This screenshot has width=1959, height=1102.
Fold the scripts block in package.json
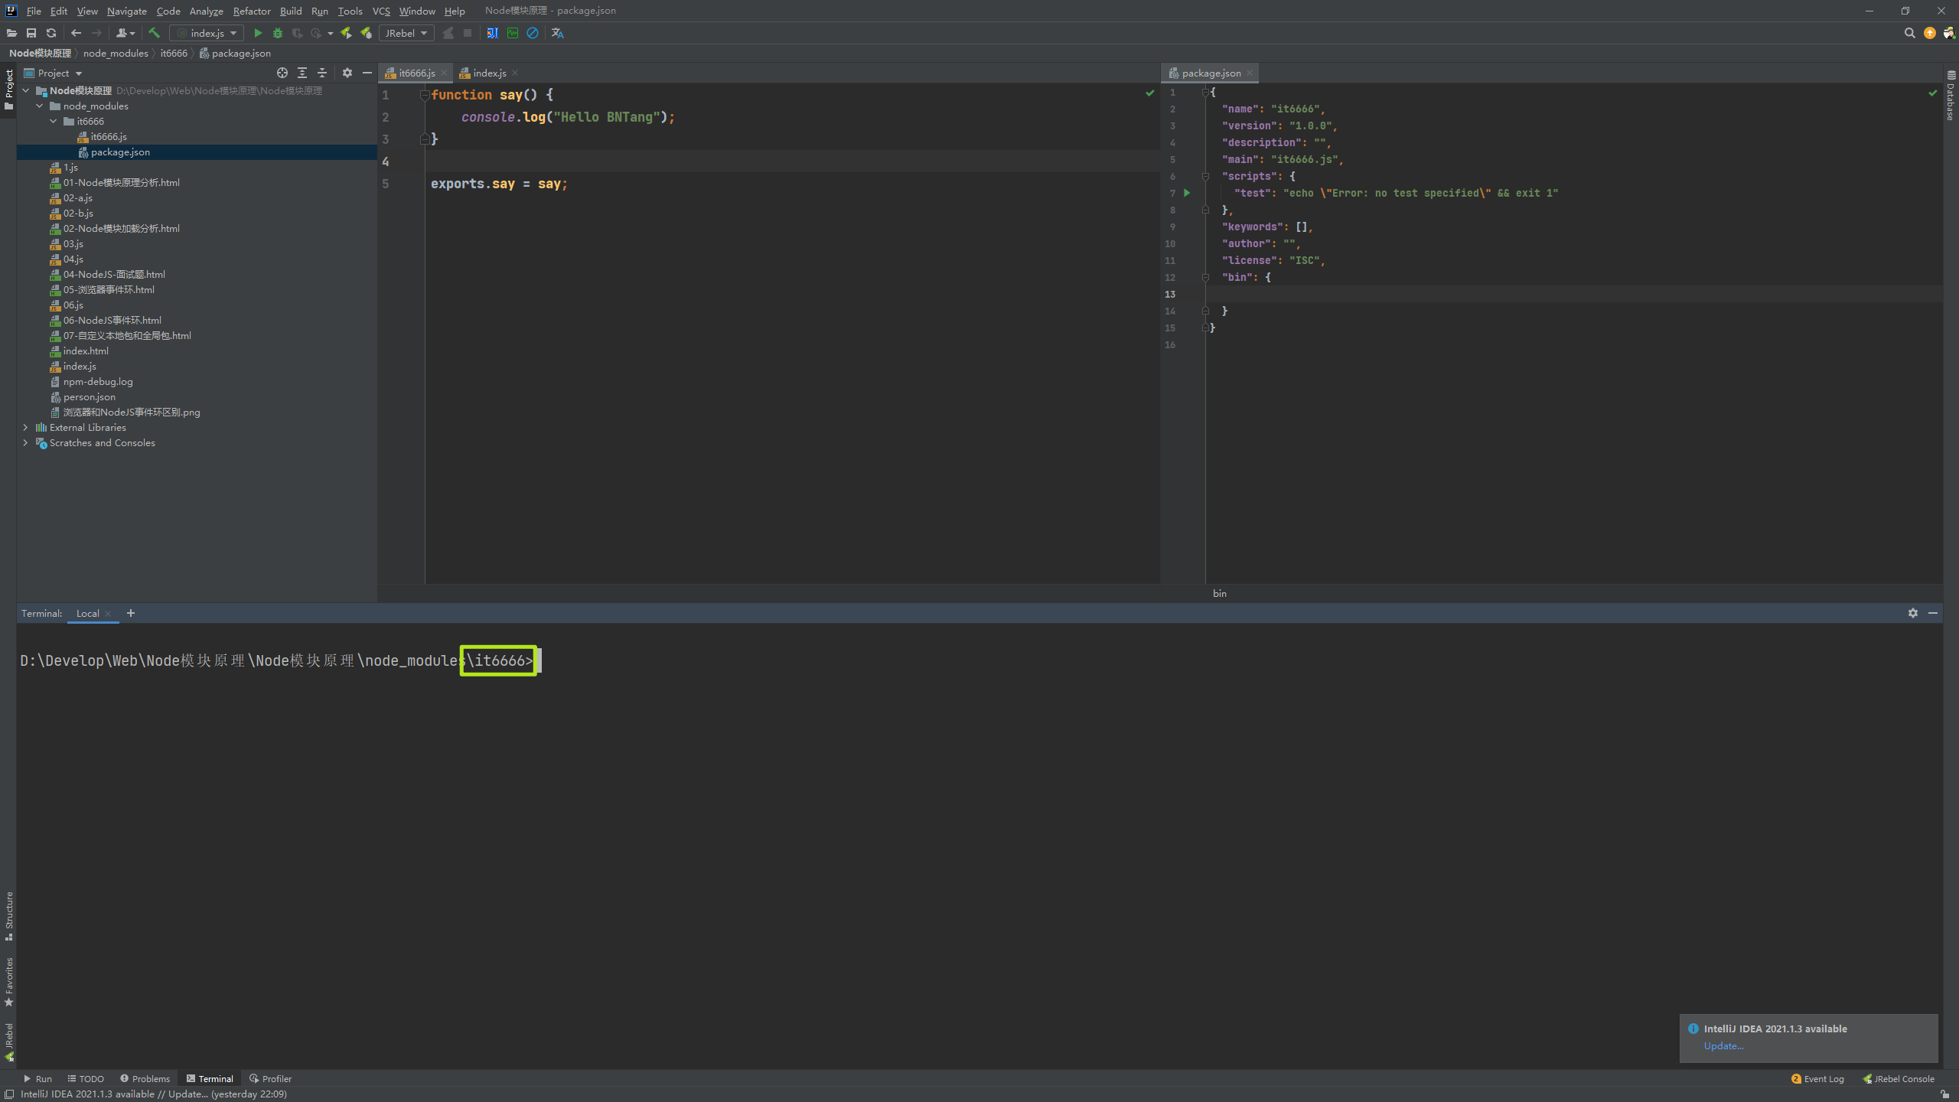pyautogui.click(x=1205, y=176)
